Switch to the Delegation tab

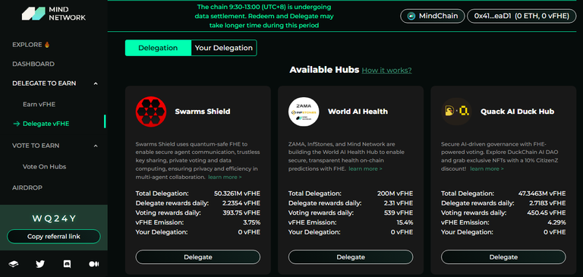(x=158, y=48)
